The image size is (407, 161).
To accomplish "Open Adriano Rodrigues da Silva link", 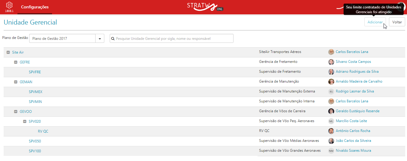I will 357,72.
